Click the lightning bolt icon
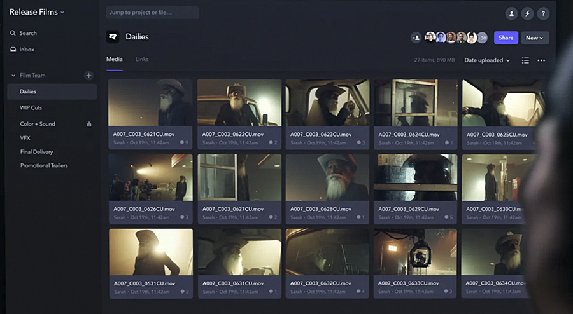This screenshot has width=573, height=314. [x=527, y=14]
